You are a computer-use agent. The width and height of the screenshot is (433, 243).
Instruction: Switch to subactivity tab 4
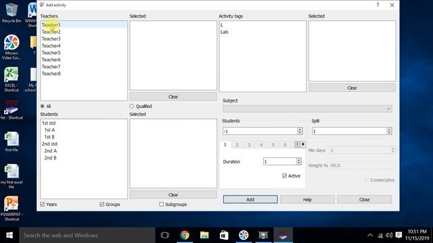click(x=261, y=144)
